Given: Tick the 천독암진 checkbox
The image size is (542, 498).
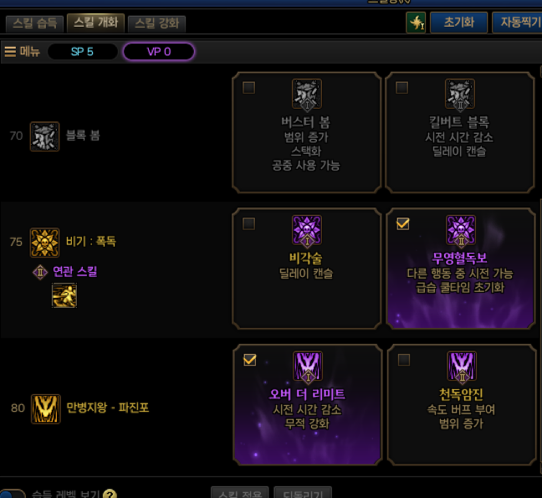Looking at the screenshot, I should click(404, 360).
